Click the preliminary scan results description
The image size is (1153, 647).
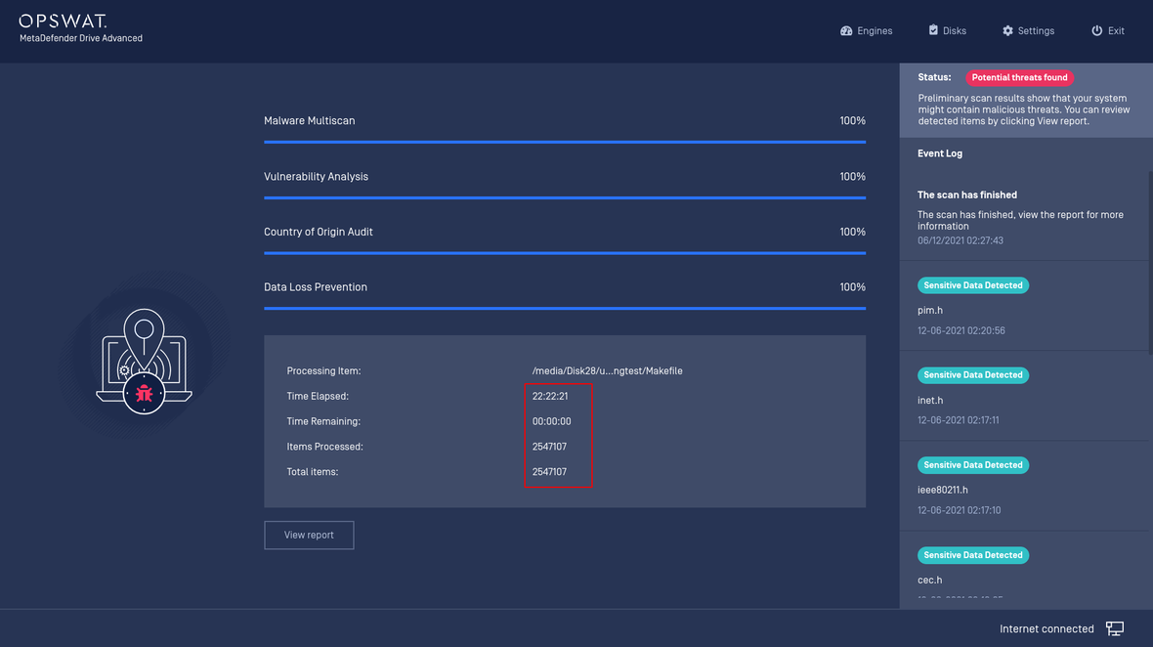[x=1024, y=109]
